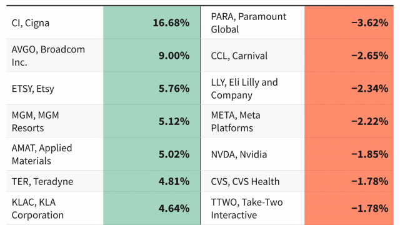Screen dimensions: 400x225
Task: Select MGM, MGM Resorts label
Action: (x=35, y=121)
